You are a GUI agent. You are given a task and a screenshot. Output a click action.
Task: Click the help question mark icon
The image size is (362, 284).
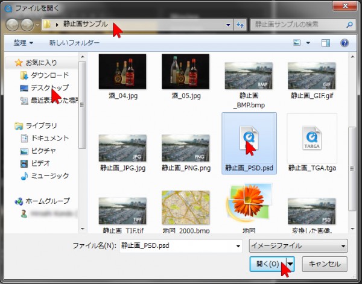click(344, 43)
